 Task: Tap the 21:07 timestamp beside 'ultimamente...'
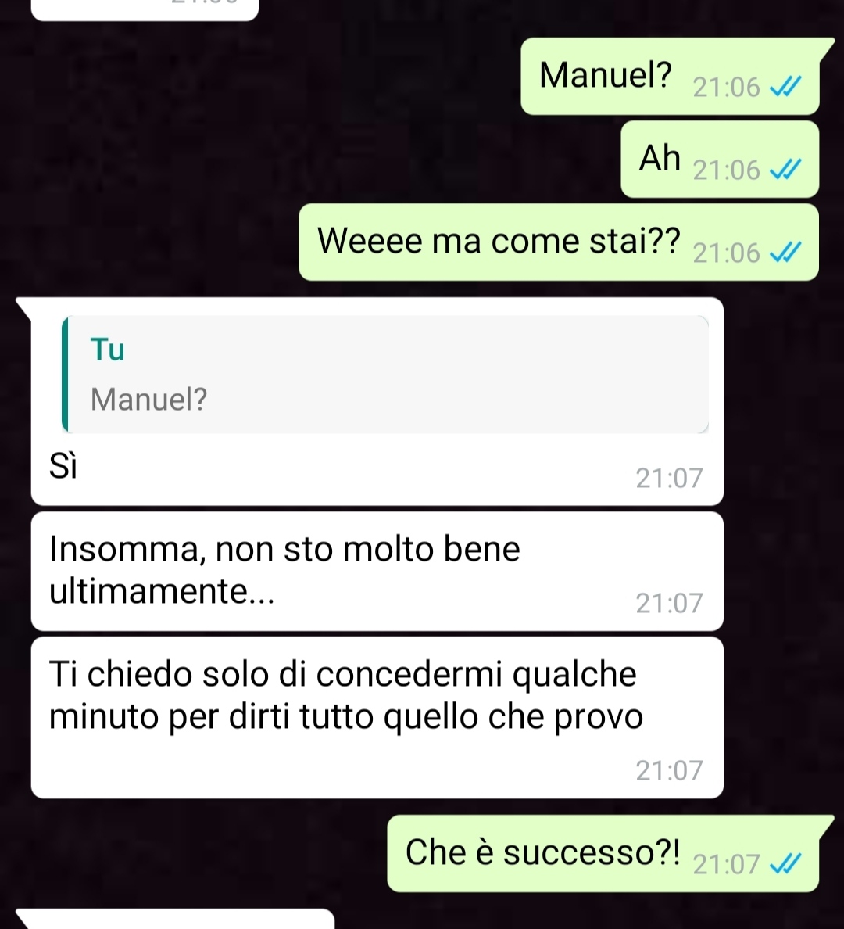tap(669, 603)
